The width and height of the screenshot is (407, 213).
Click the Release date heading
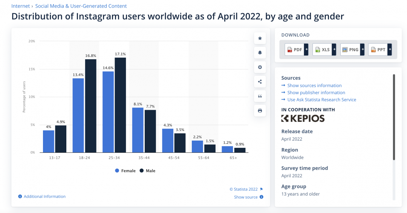click(297, 132)
